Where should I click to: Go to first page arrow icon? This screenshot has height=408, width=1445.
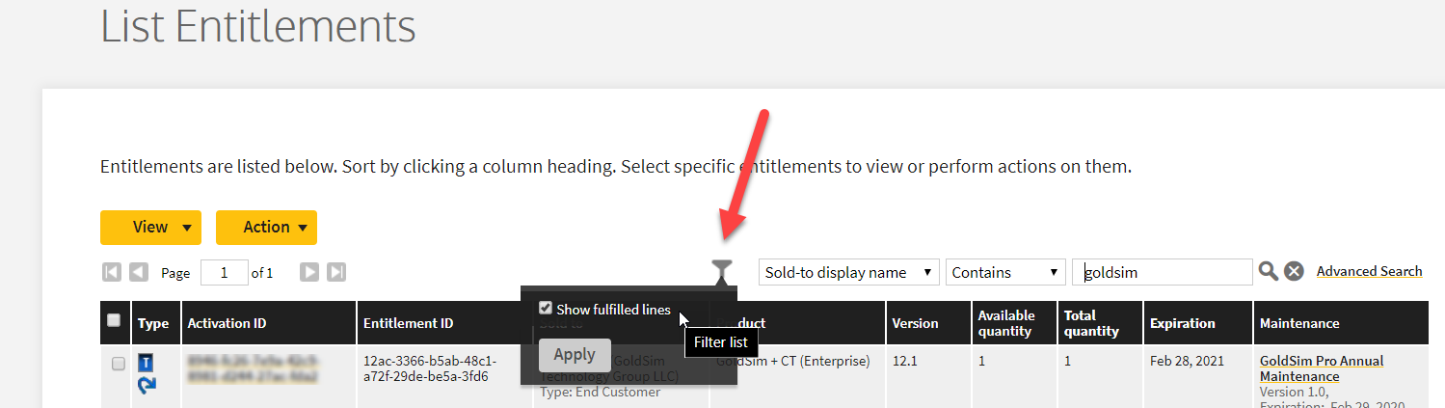click(x=112, y=272)
